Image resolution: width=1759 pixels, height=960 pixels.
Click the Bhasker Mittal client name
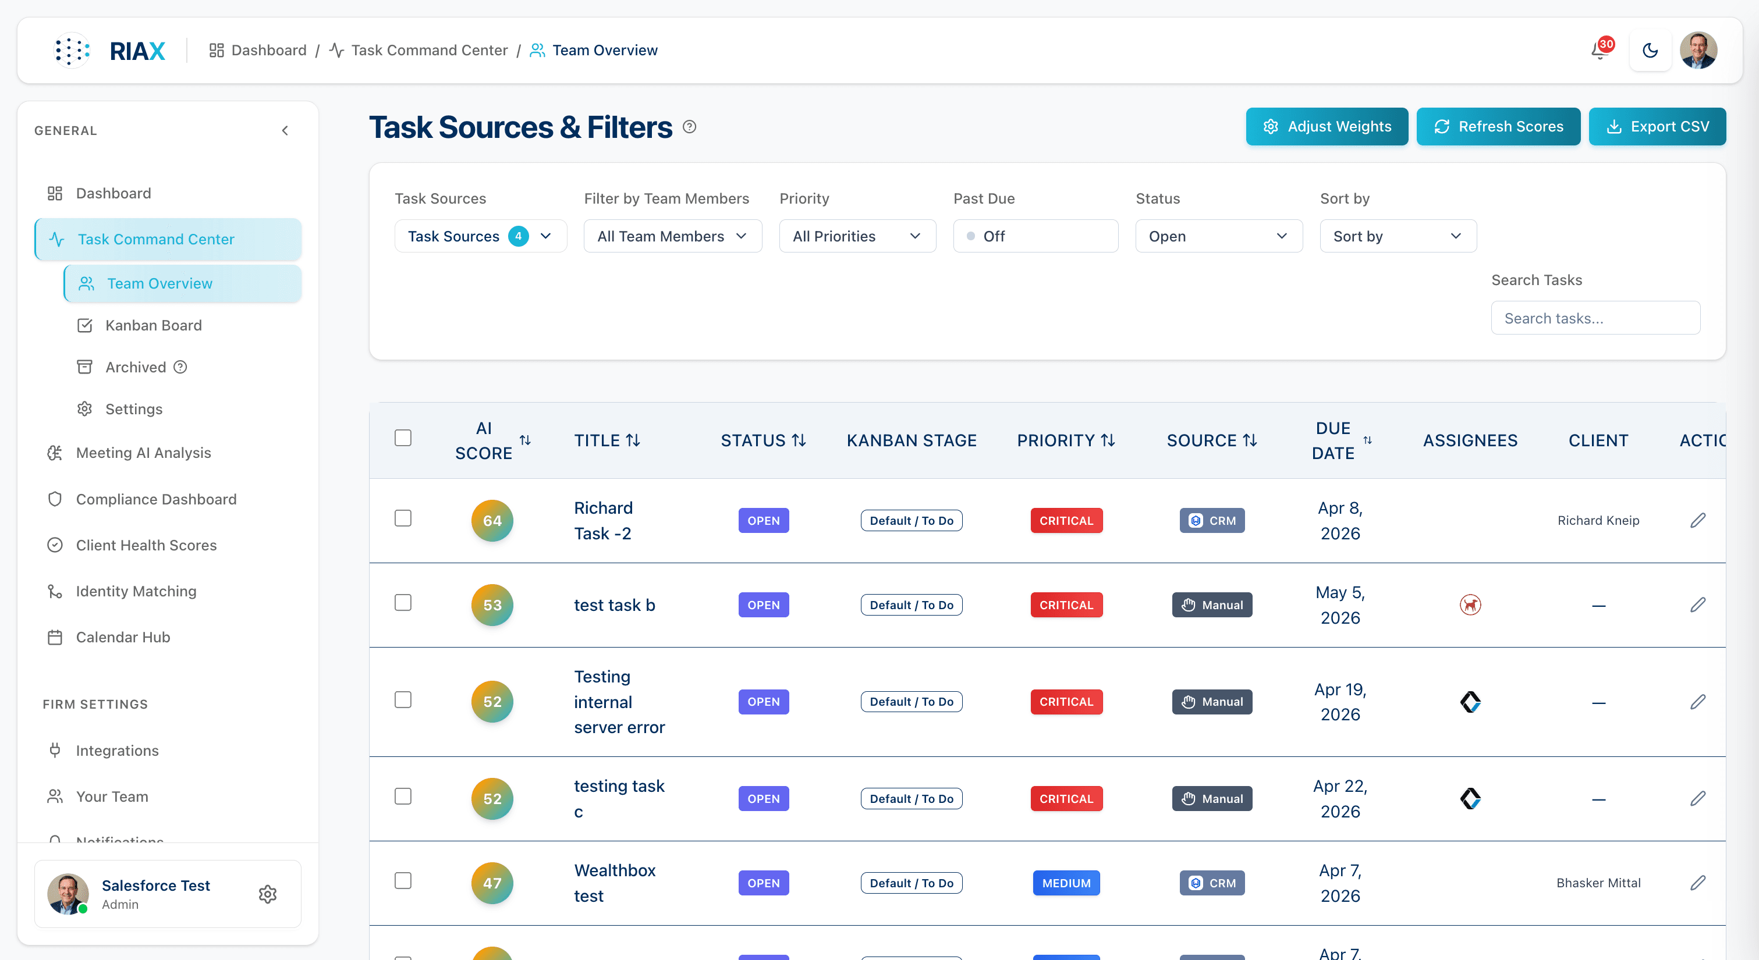(x=1598, y=883)
